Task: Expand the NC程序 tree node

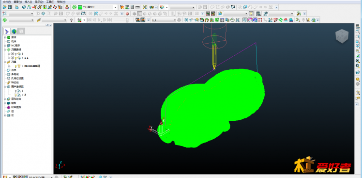Action: click(5, 46)
